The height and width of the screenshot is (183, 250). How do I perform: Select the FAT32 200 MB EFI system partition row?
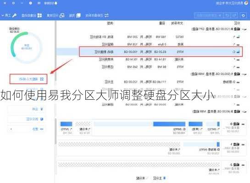[x=150, y=37]
